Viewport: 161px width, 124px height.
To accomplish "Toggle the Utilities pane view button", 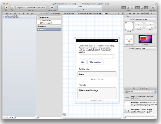I will pyautogui.click(x=146, y=7).
